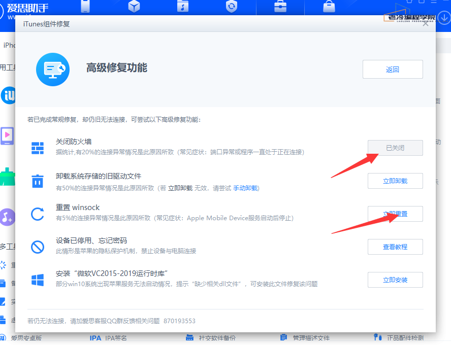Open 爱思安卓版 in the background window

(21, 338)
